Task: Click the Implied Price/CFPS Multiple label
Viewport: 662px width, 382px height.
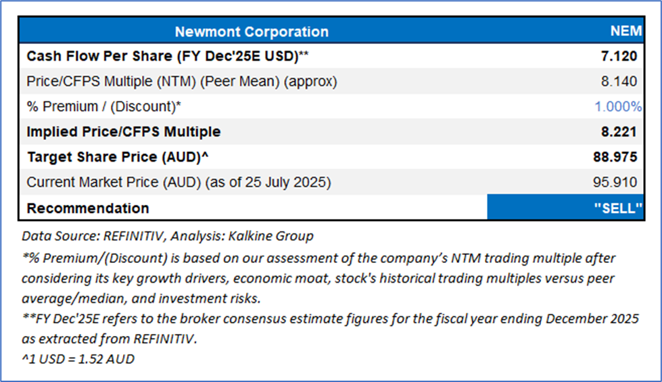Action: click(124, 131)
